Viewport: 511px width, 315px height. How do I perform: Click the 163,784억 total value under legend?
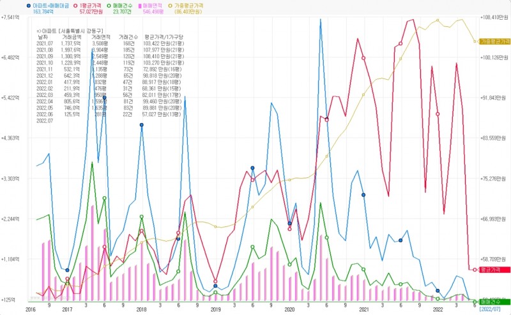pos(44,11)
